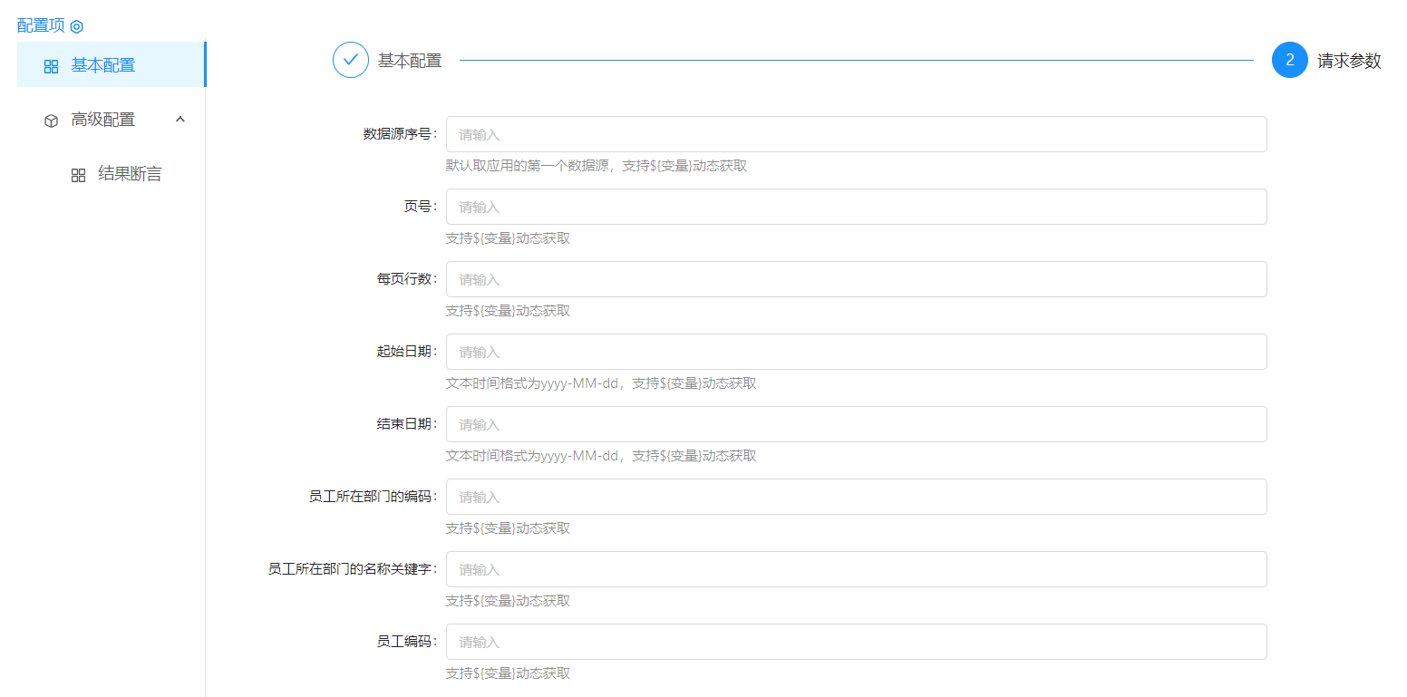Click the 起始日期 input field
Screen dimensions: 1407x697
coord(856,352)
